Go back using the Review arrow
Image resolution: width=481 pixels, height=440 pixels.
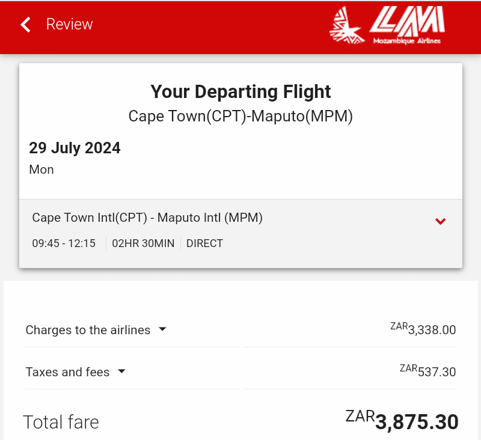25,25
